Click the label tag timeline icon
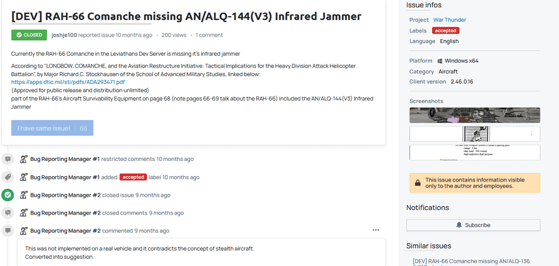 (x=7, y=177)
